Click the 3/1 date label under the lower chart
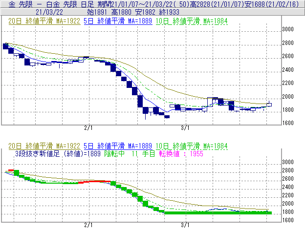 (x=185, y=225)
